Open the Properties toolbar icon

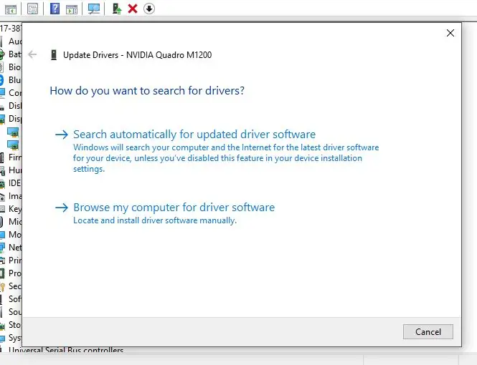pos(32,9)
